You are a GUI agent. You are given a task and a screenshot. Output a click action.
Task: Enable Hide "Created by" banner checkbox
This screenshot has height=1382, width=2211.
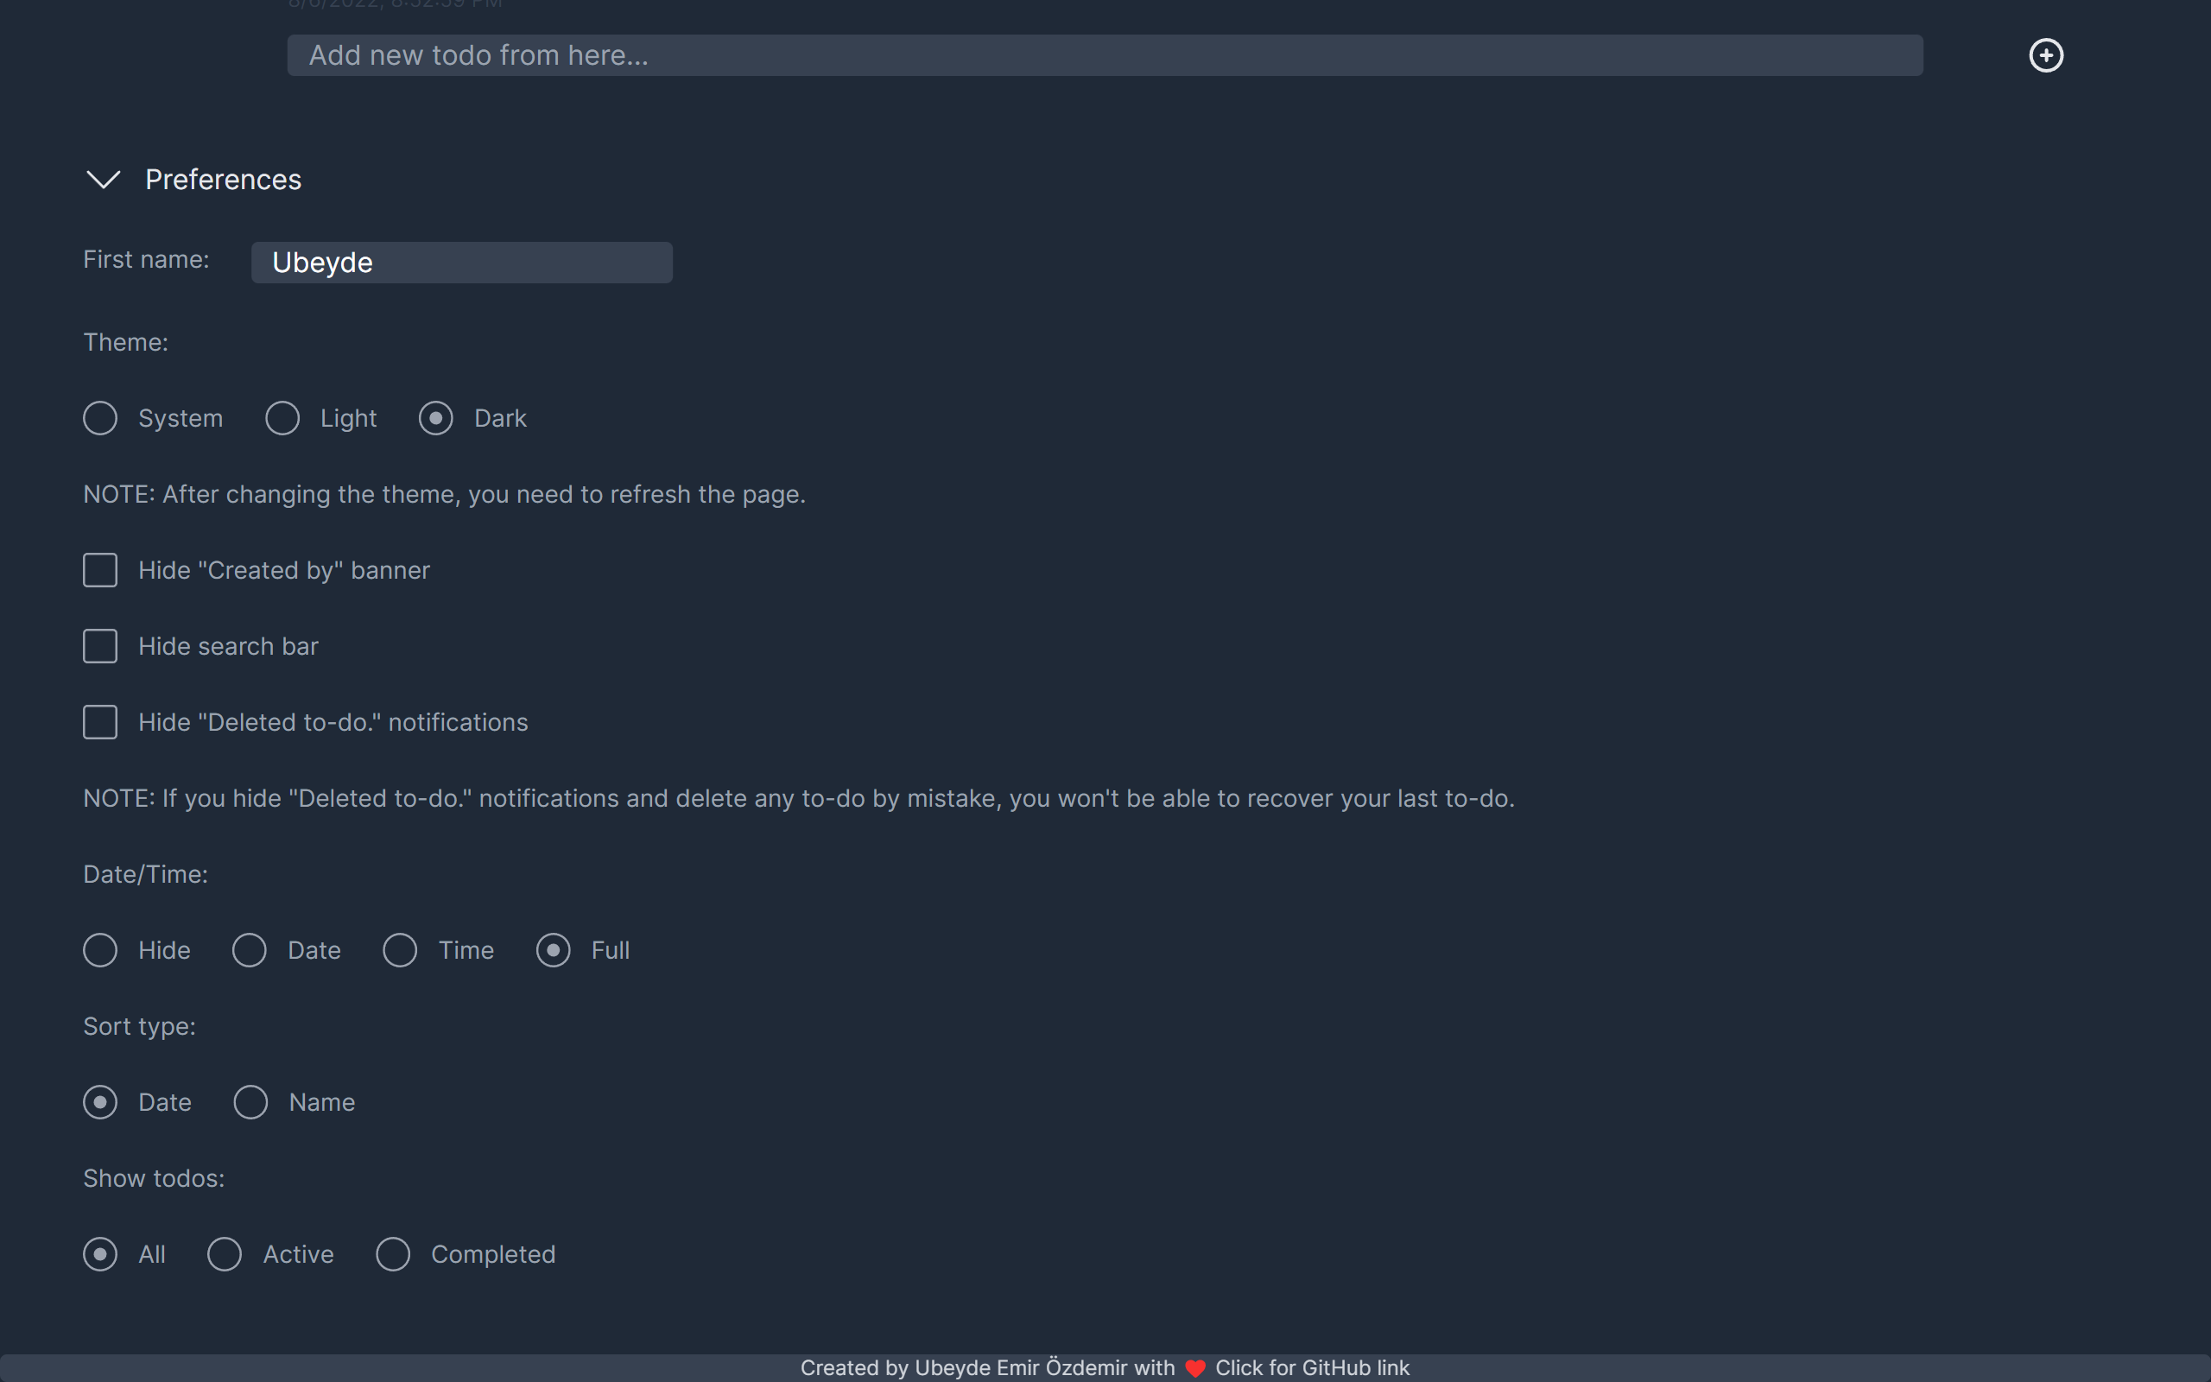click(98, 568)
